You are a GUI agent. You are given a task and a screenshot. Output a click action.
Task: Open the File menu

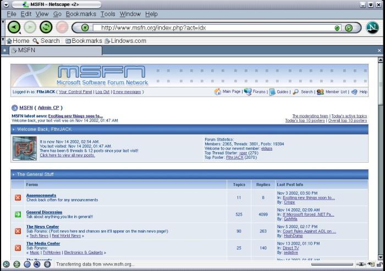[x=12, y=14]
